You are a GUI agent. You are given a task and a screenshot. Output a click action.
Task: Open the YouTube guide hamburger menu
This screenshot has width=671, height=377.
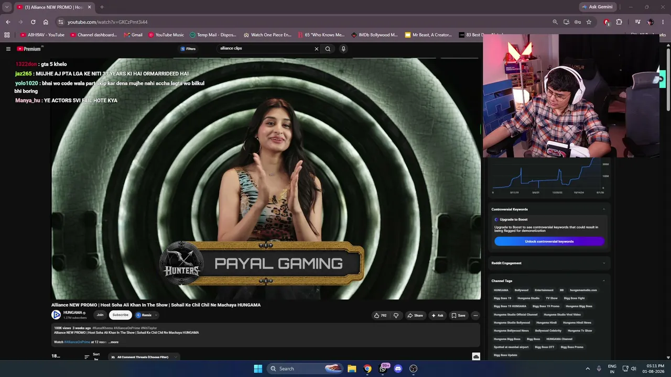point(8,49)
